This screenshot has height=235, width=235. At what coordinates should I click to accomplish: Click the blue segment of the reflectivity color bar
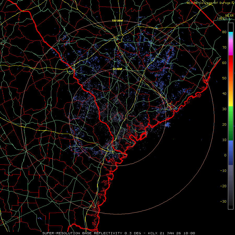tap(231, 153)
